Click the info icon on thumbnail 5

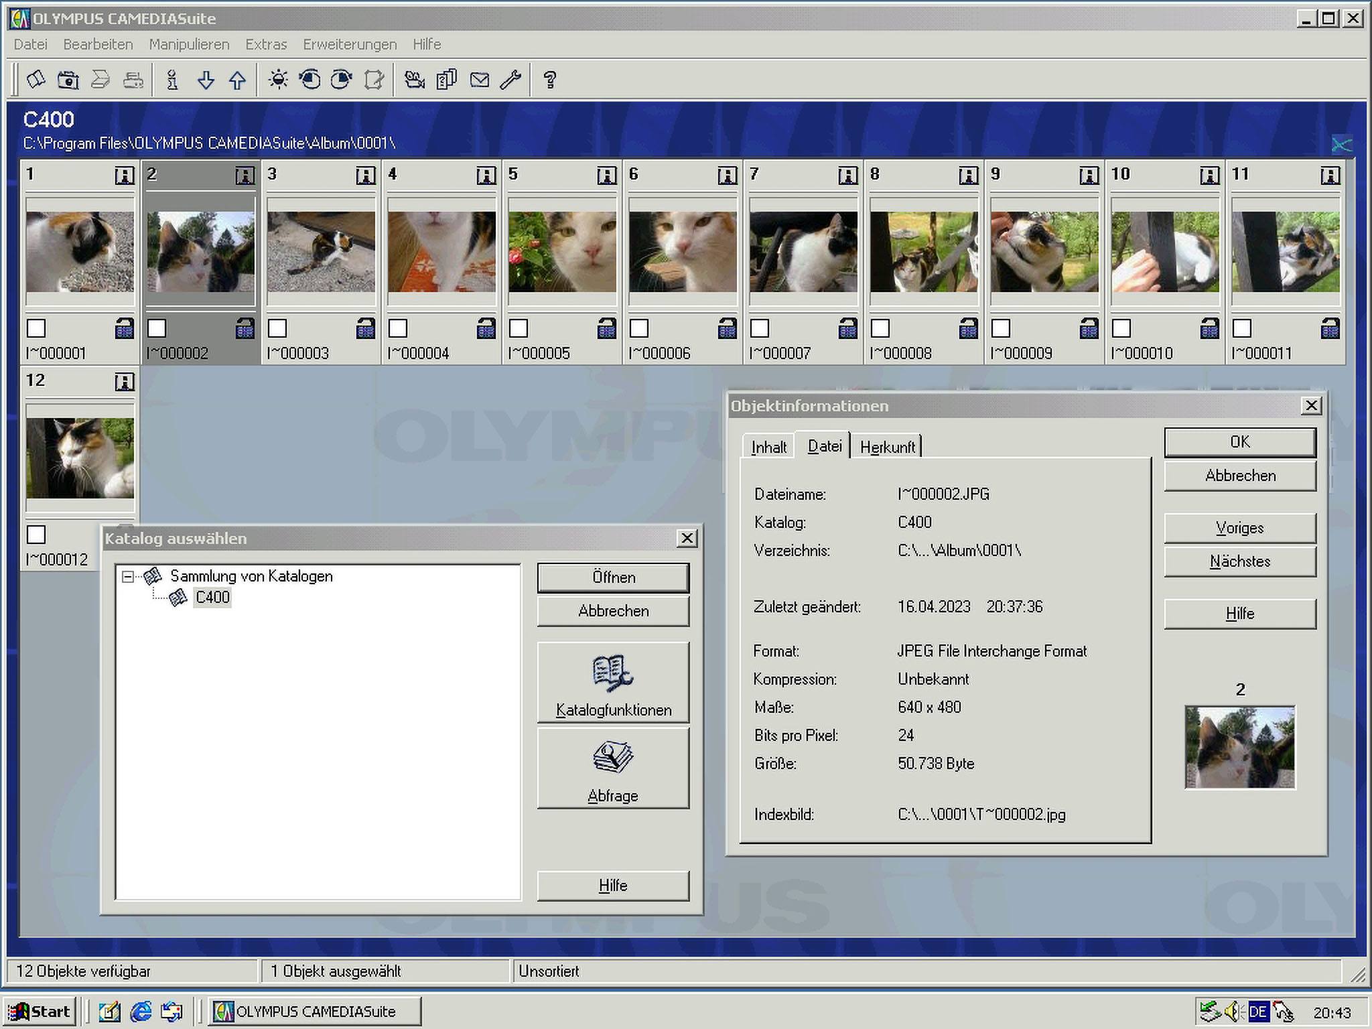click(x=607, y=176)
